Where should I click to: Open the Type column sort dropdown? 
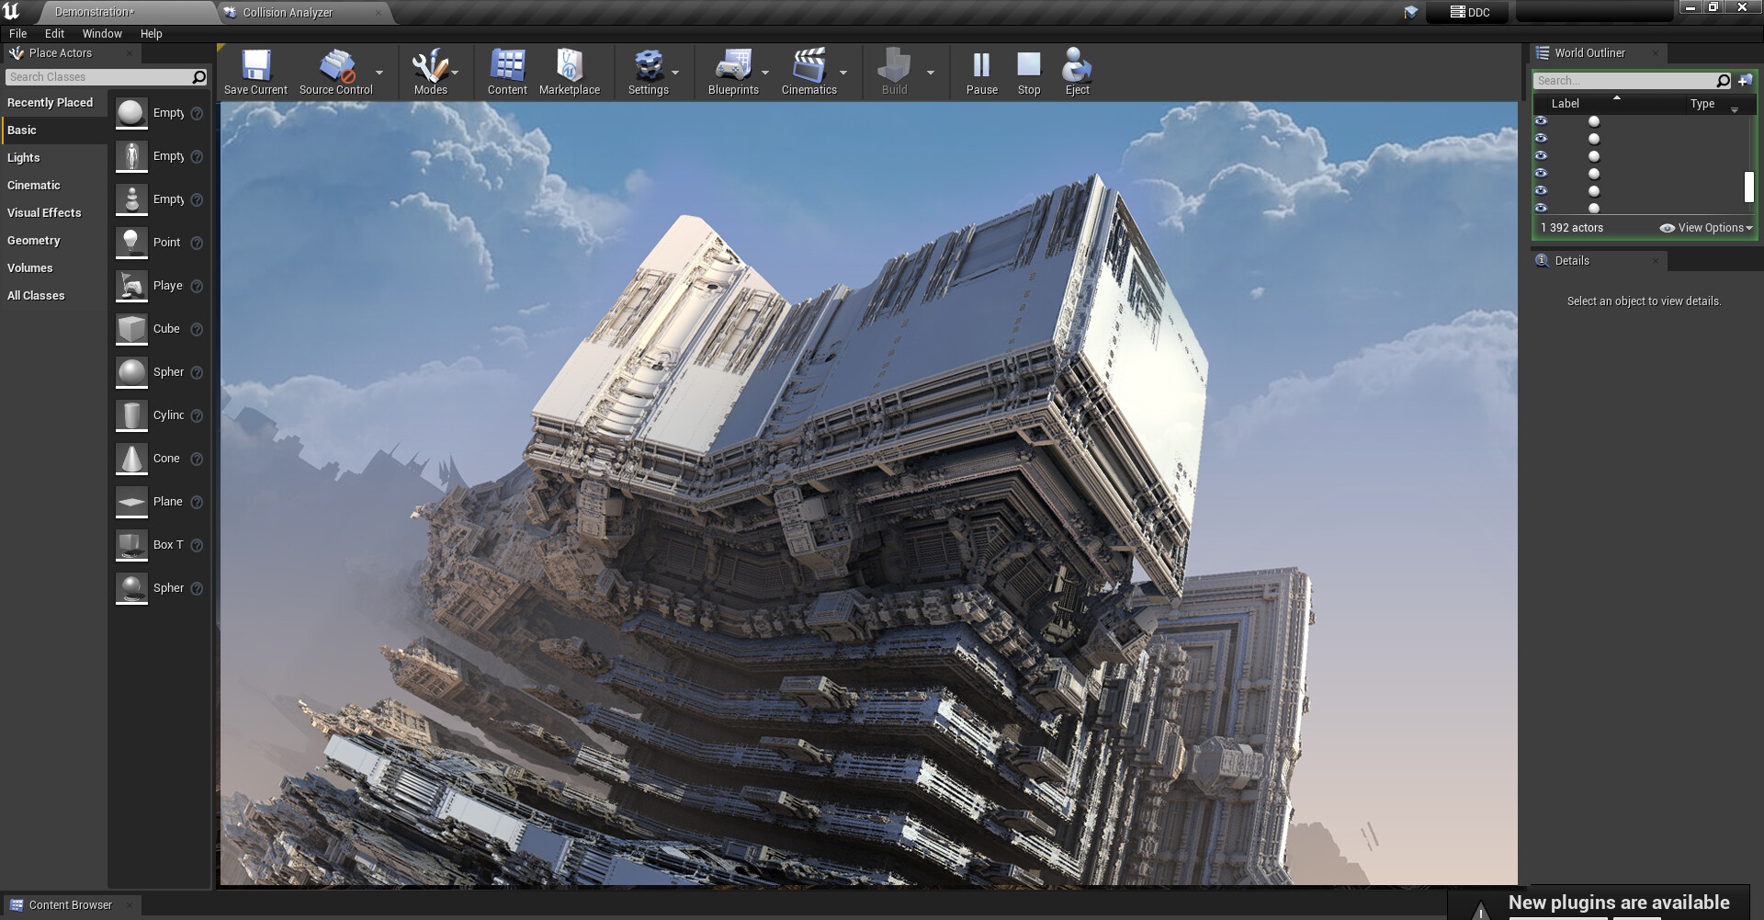pos(1735,108)
